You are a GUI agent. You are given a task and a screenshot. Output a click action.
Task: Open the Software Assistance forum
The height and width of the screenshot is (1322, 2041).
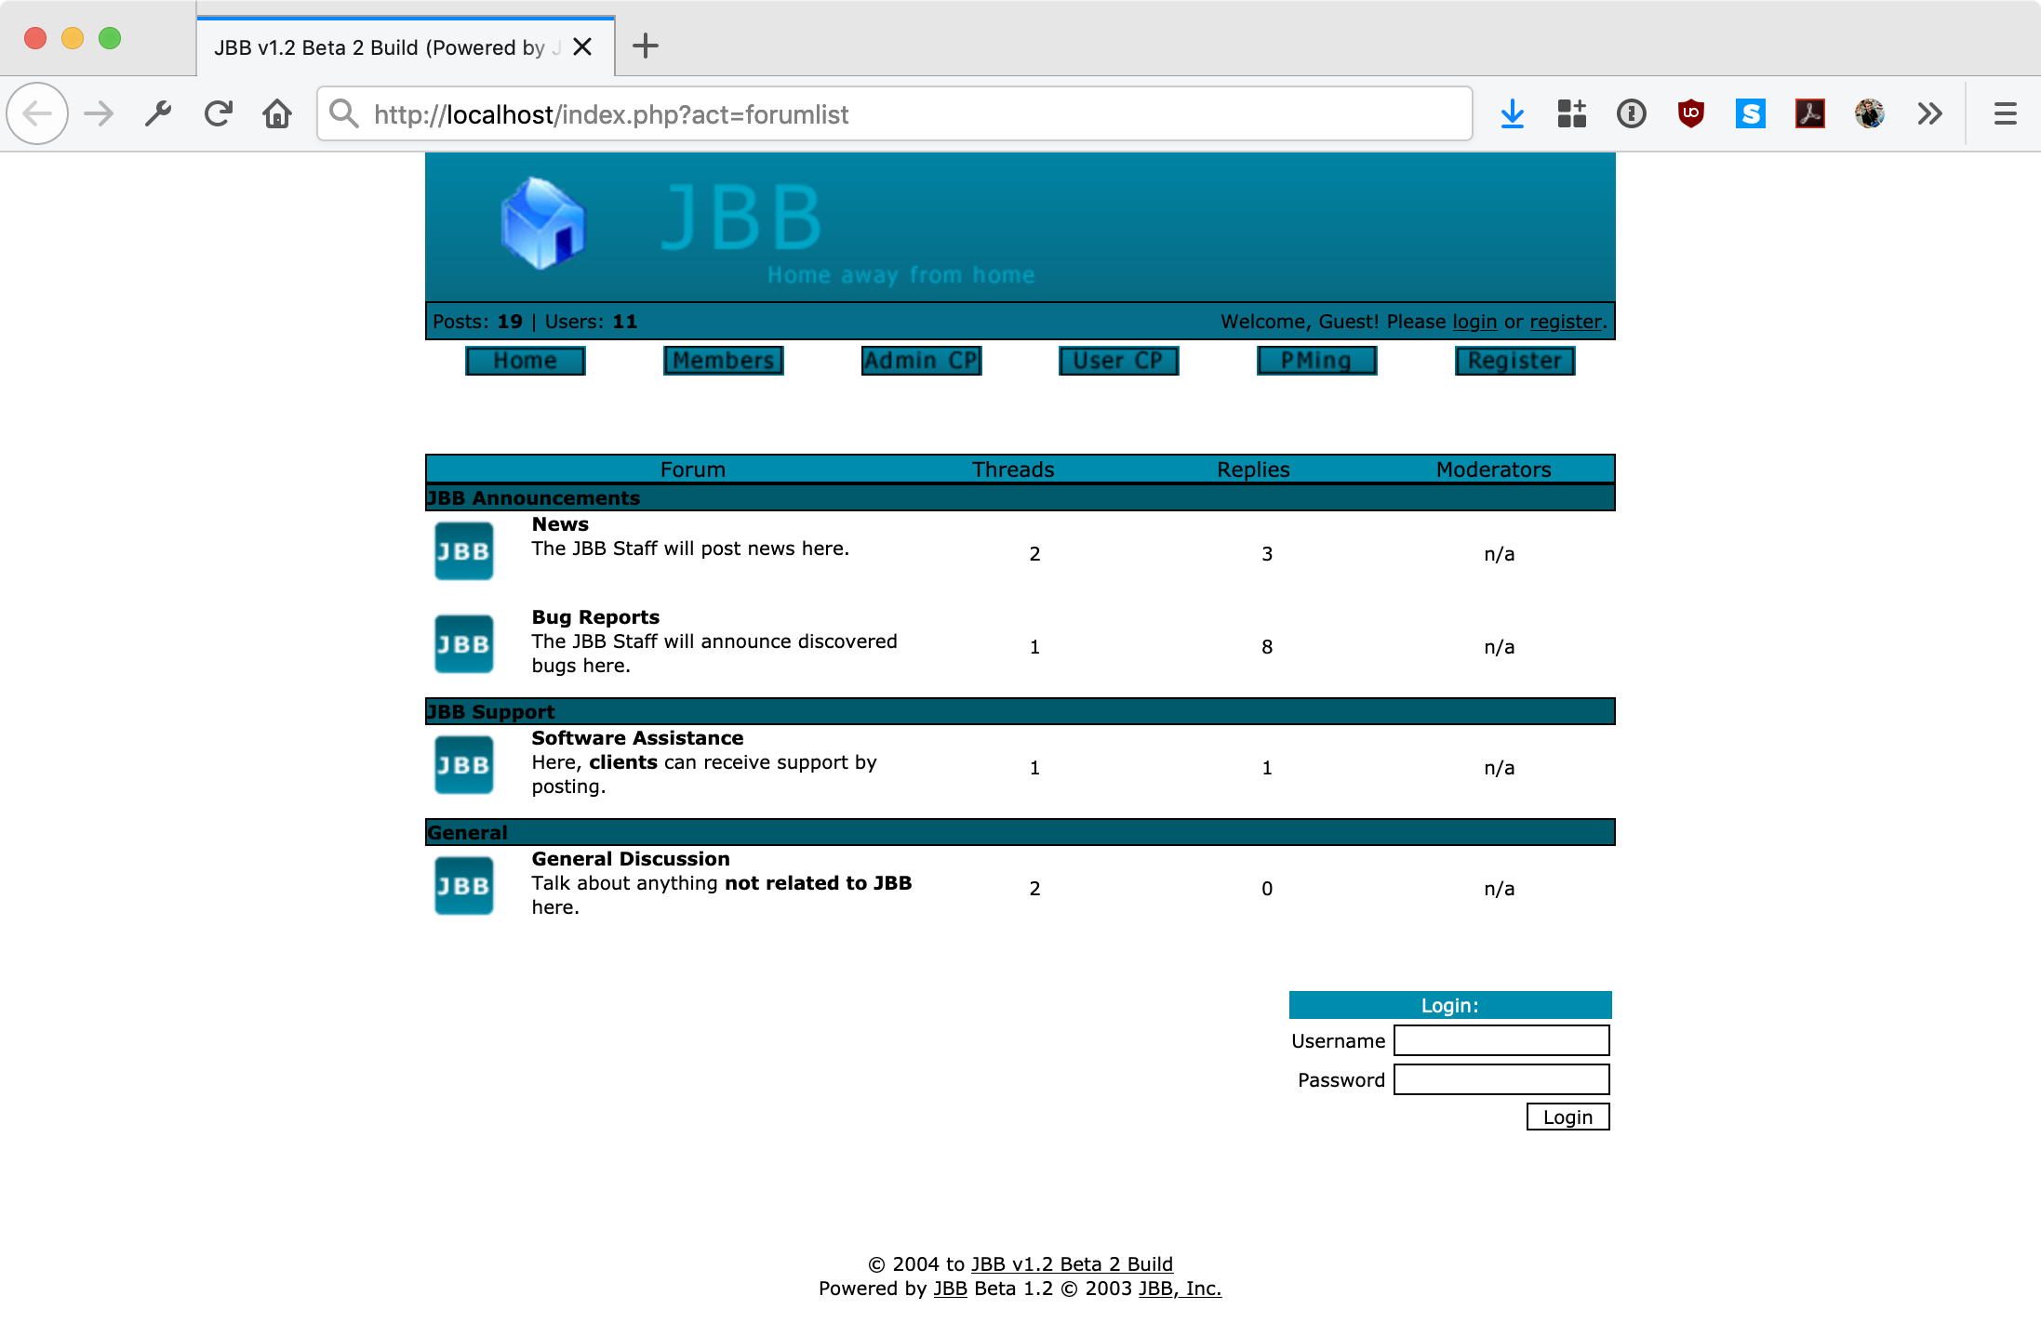point(636,737)
